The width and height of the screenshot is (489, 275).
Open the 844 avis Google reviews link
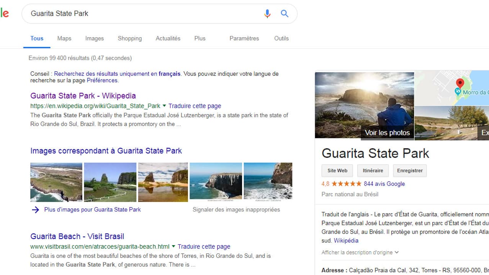coord(384,184)
